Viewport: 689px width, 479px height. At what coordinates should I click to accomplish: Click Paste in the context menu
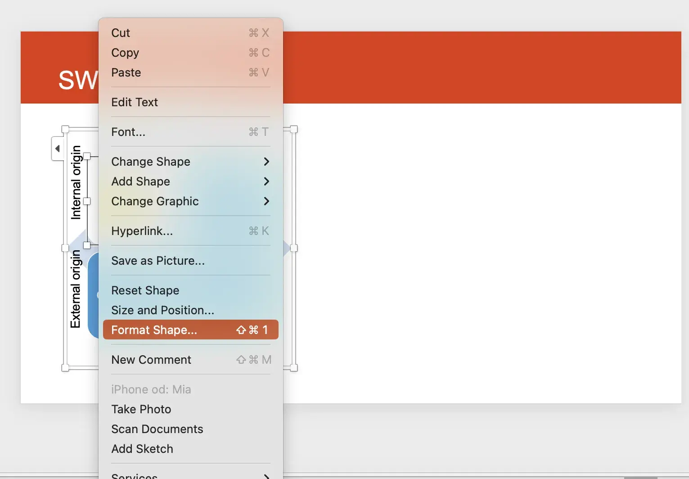[x=126, y=72]
